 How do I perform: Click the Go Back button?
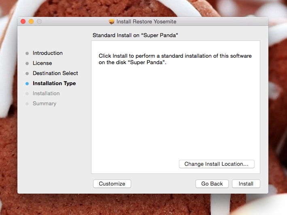click(212, 184)
